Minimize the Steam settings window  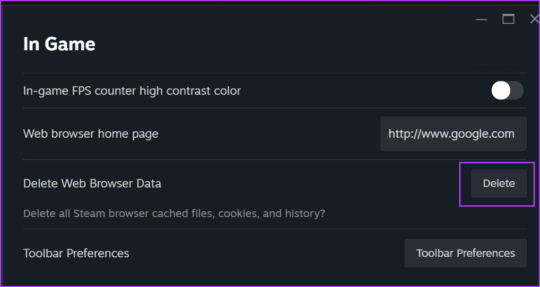(482, 19)
